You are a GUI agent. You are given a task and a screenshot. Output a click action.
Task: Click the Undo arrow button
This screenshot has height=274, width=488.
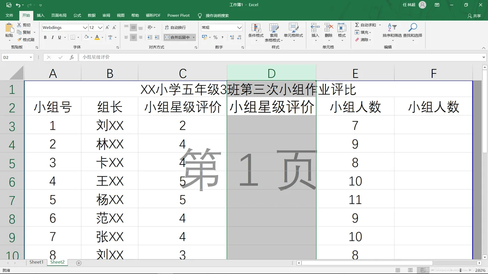pos(18,5)
